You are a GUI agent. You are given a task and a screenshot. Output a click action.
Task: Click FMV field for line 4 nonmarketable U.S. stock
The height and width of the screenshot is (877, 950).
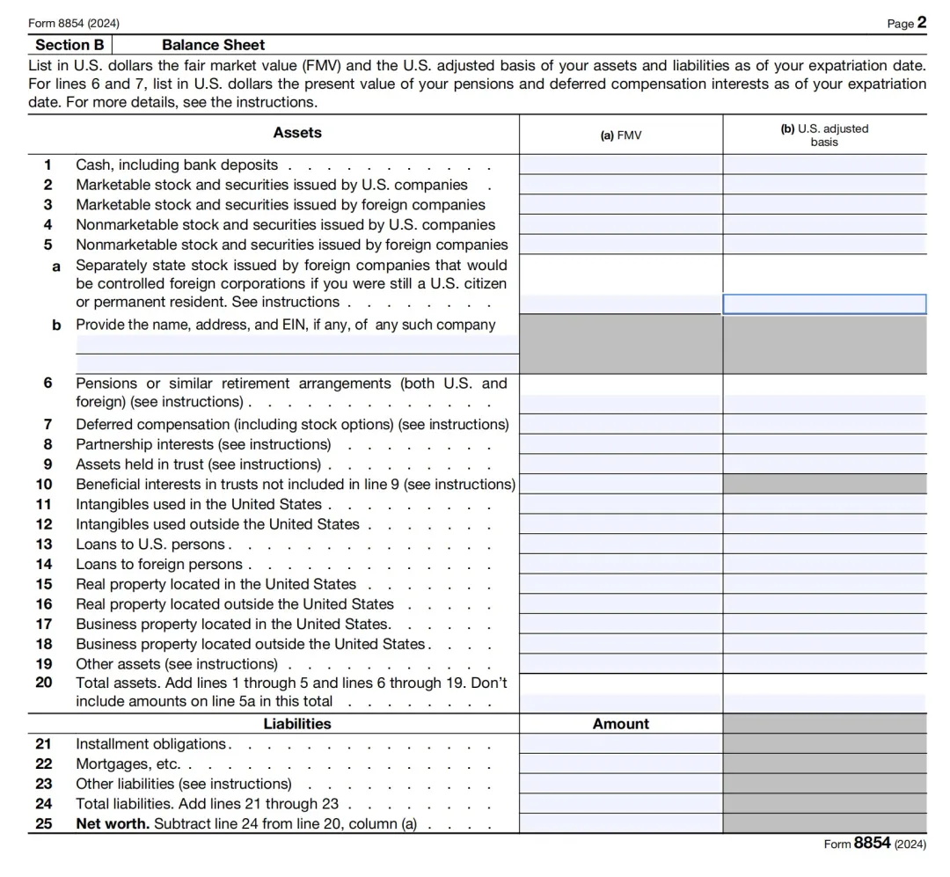620,225
